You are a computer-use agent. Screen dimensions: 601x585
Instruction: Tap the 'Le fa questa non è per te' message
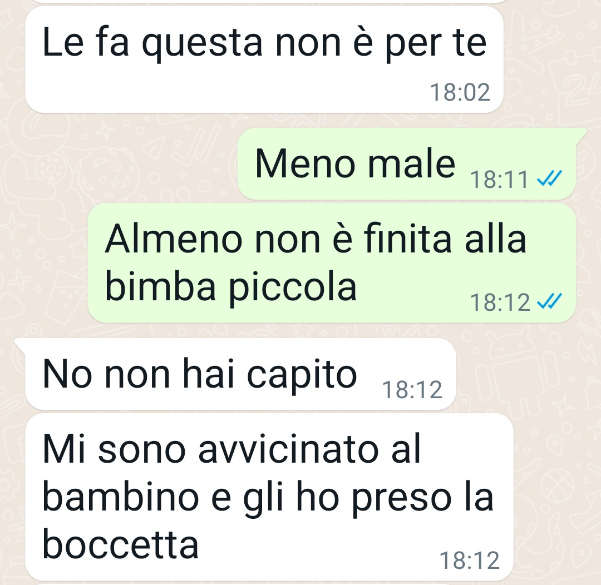click(264, 60)
